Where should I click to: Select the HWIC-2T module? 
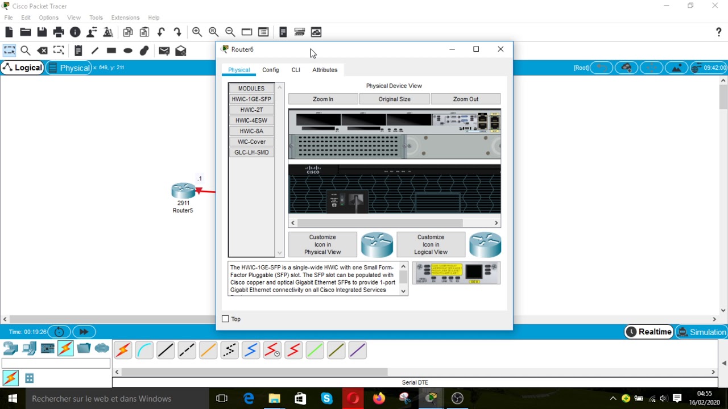[x=251, y=110]
